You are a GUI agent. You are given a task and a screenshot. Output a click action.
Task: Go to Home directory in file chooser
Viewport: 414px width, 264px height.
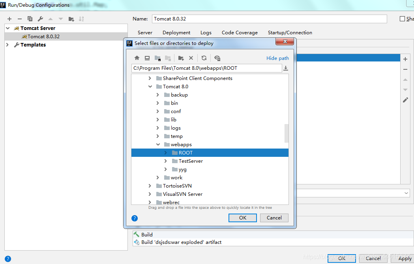(137, 58)
